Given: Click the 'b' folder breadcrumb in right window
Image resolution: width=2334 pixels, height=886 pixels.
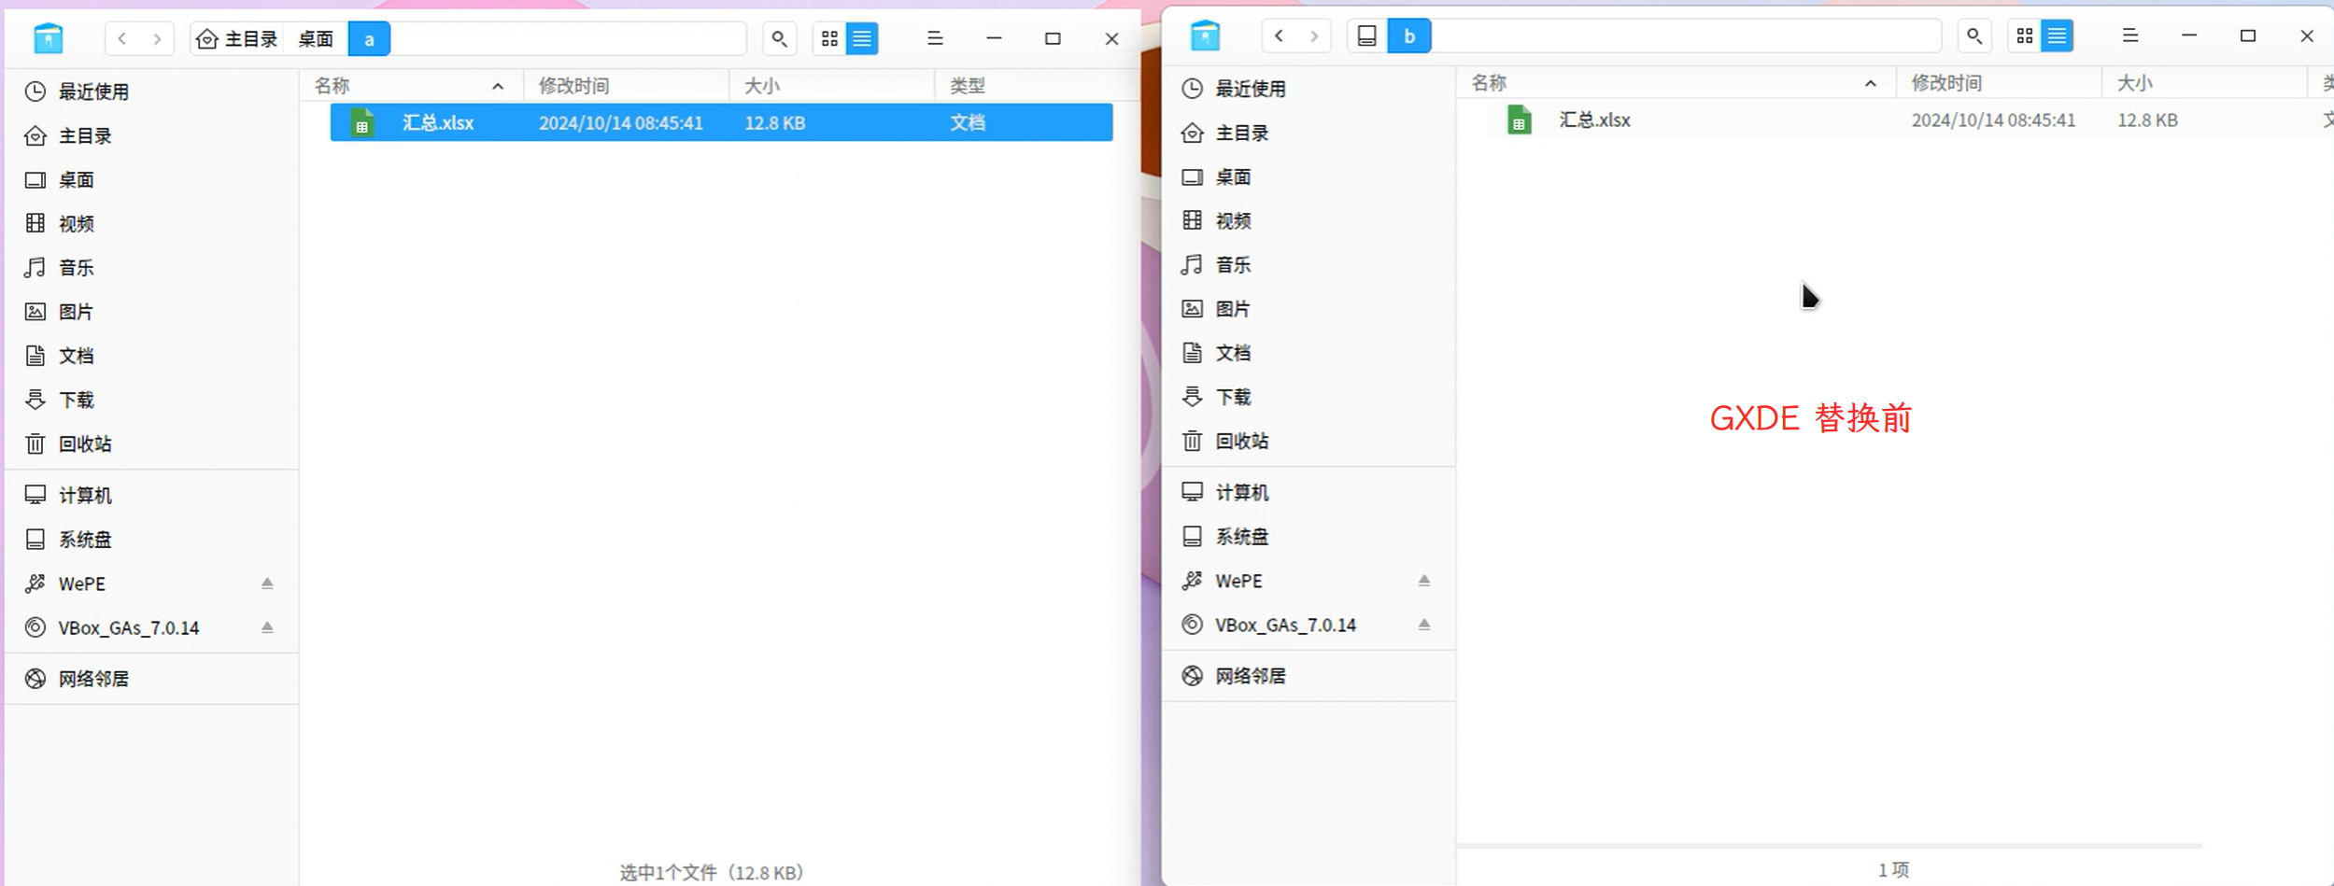Looking at the screenshot, I should pyautogui.click(x=1409, y=35).
